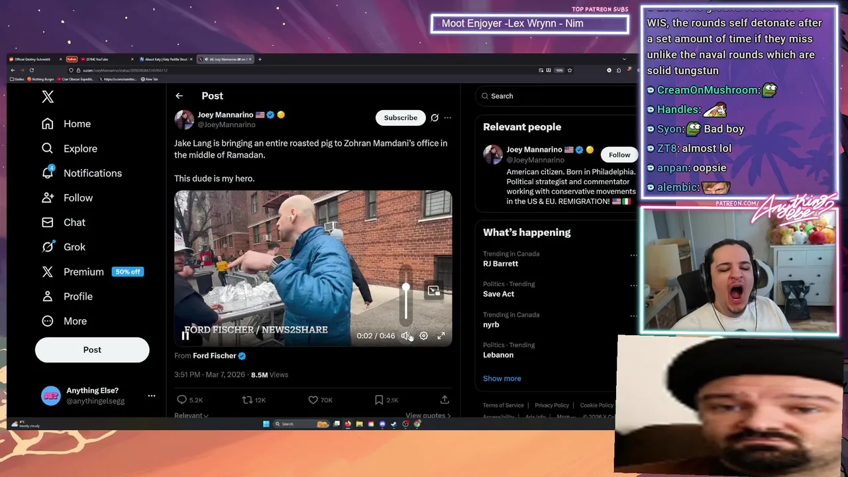Click the picture-in-picture icon on video
Screen dimensions: 848x477
pyautogui.click(x=434, y=291)
